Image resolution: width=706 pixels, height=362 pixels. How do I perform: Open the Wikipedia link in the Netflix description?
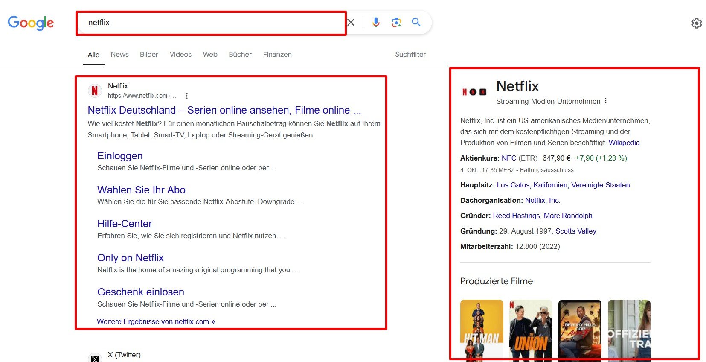click(x=624, y=143)
